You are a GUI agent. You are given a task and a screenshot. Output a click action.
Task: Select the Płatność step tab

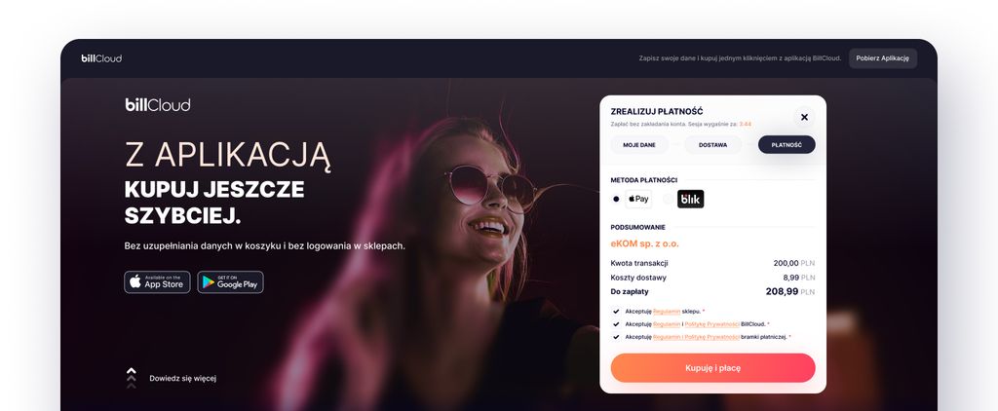(787, 144)
